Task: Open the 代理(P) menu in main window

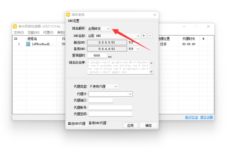Action: [x=48, y=33]
